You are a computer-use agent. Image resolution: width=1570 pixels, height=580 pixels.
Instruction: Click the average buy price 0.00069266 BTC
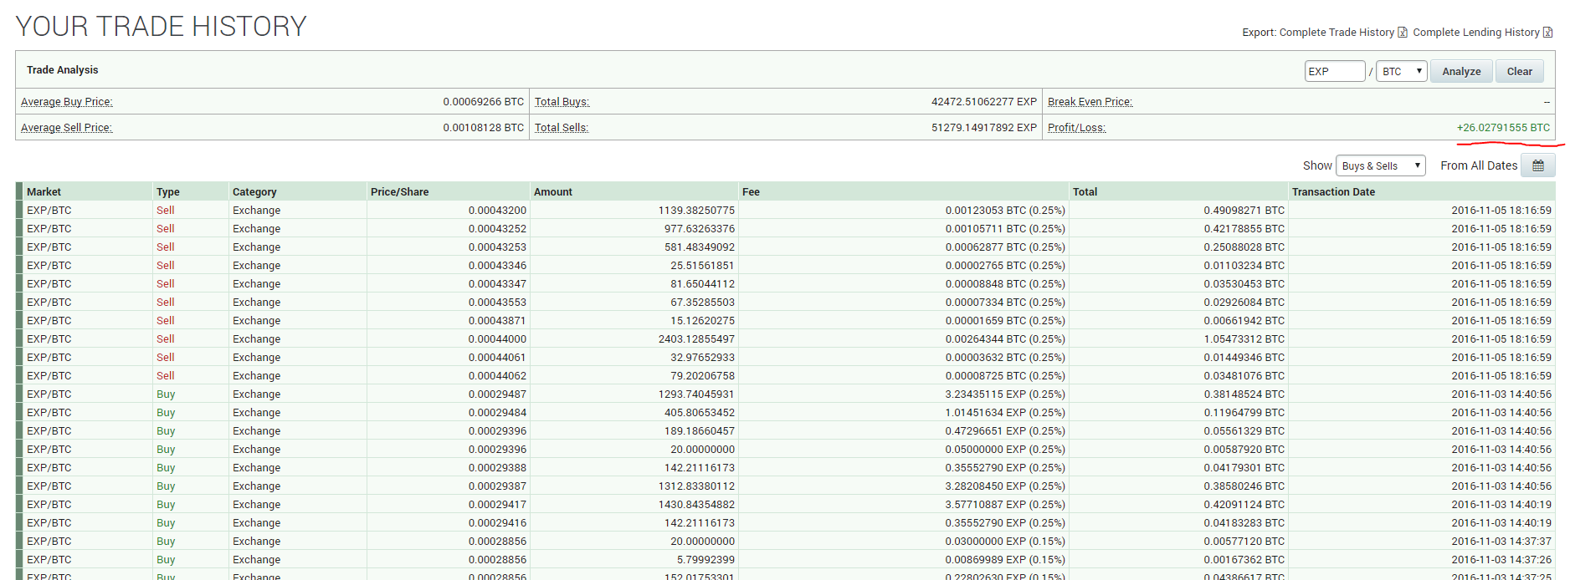[x=484, y=102]
